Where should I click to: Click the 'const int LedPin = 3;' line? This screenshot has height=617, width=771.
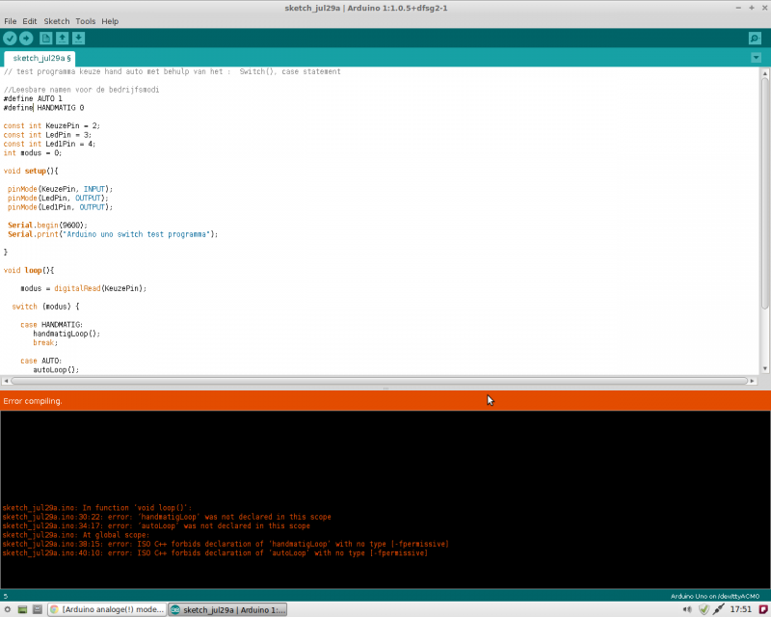click(47, 135)
